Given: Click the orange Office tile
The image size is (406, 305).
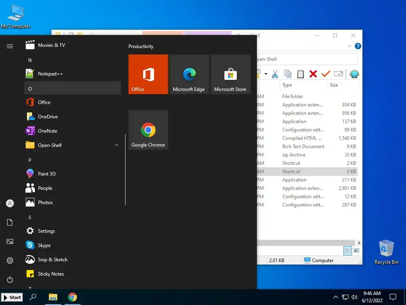Looking at the screenshot, I should 148,74.
